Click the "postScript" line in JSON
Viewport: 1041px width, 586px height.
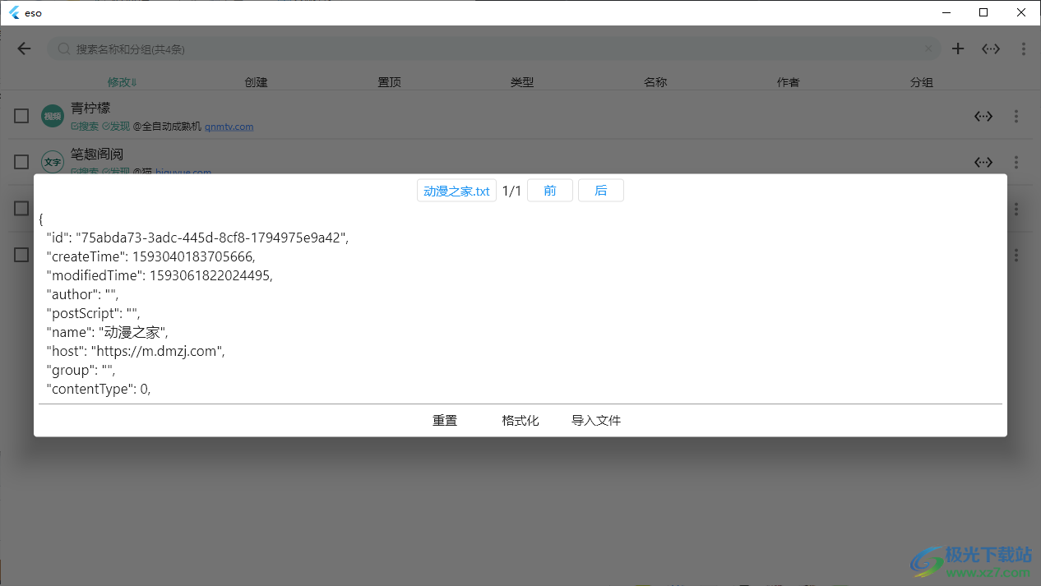pos(94,313)
